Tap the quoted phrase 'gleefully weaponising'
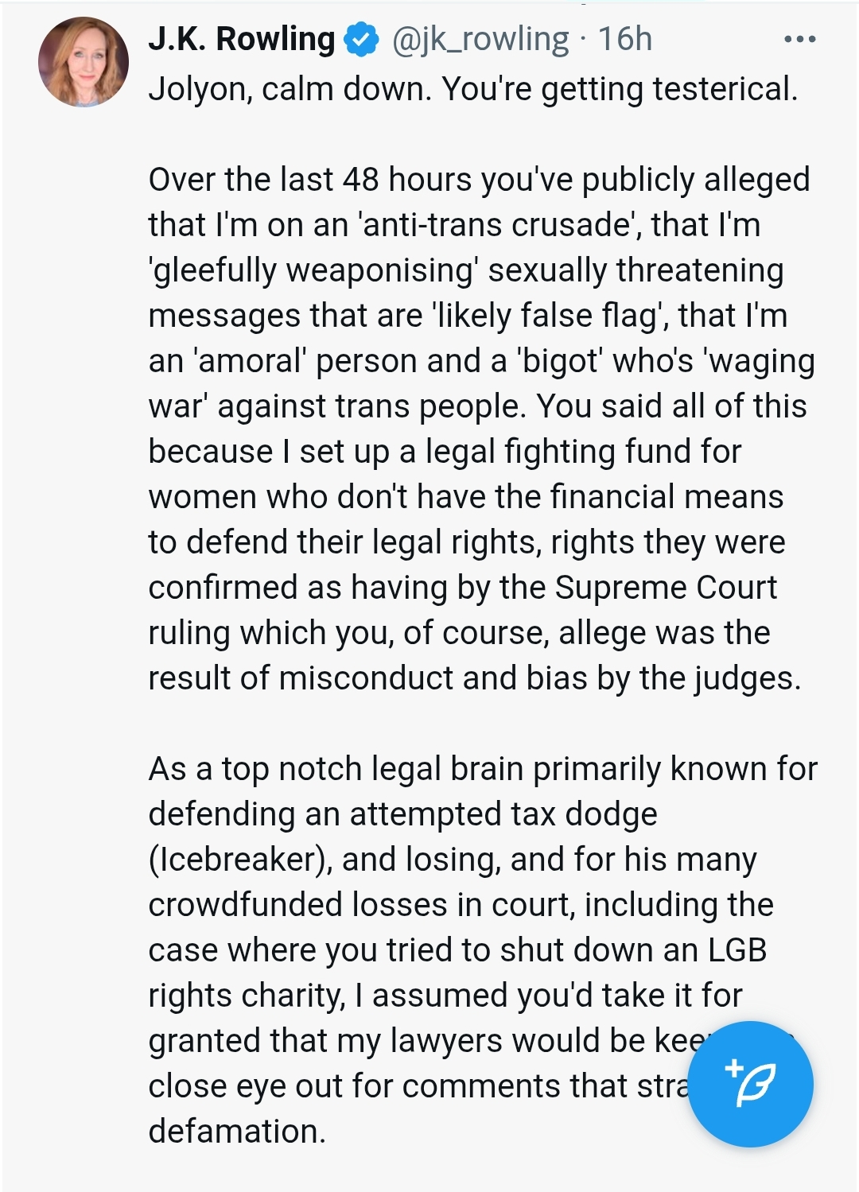 click(x=314, y=270)
